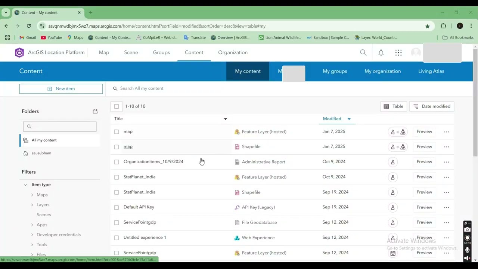478x269 pixels.
Task: Open the Untitled experience 1 item
Action: coord(145,238)
